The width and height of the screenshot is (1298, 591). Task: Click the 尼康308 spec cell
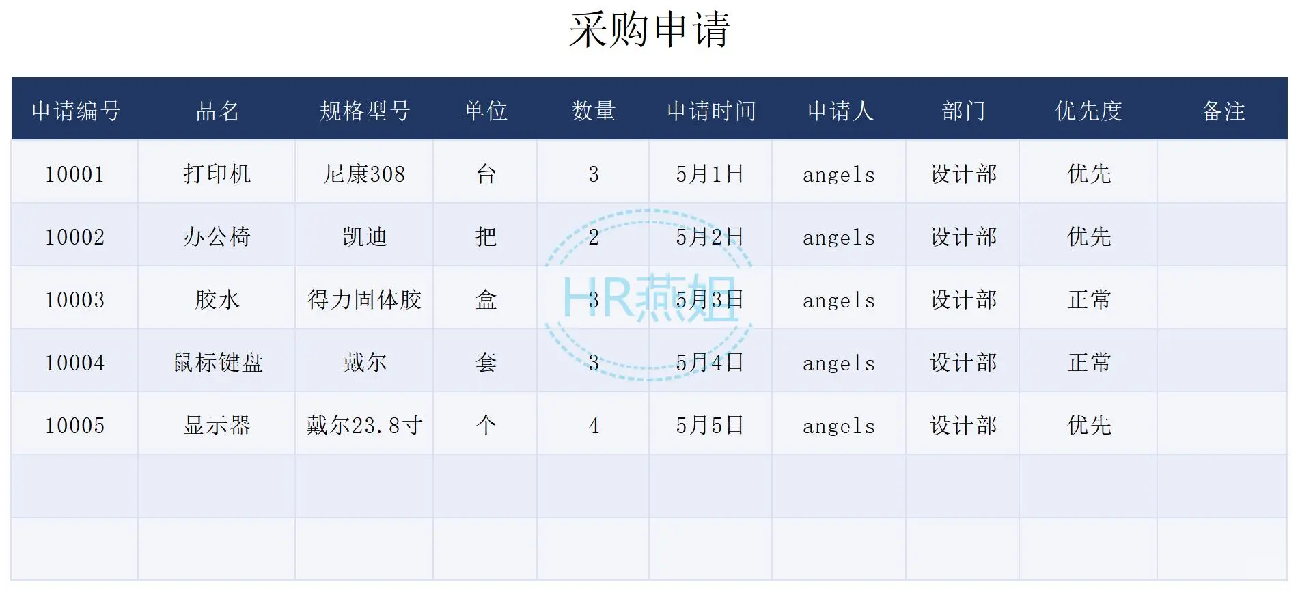(x=364, y=171)
